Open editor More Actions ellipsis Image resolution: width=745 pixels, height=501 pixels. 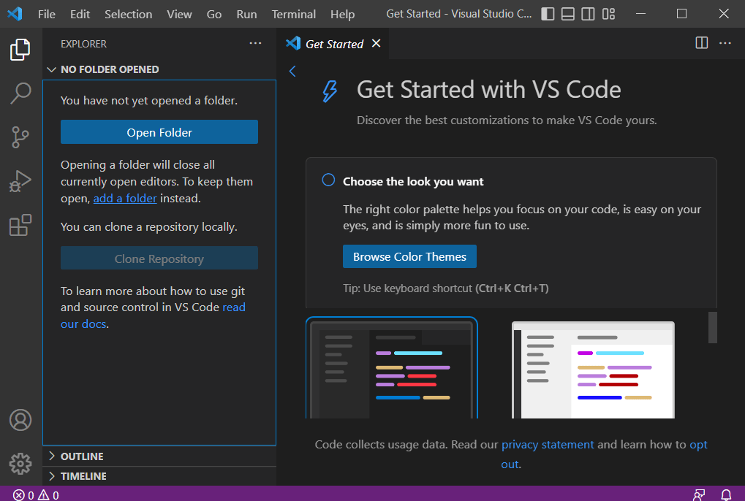[725, 43]
